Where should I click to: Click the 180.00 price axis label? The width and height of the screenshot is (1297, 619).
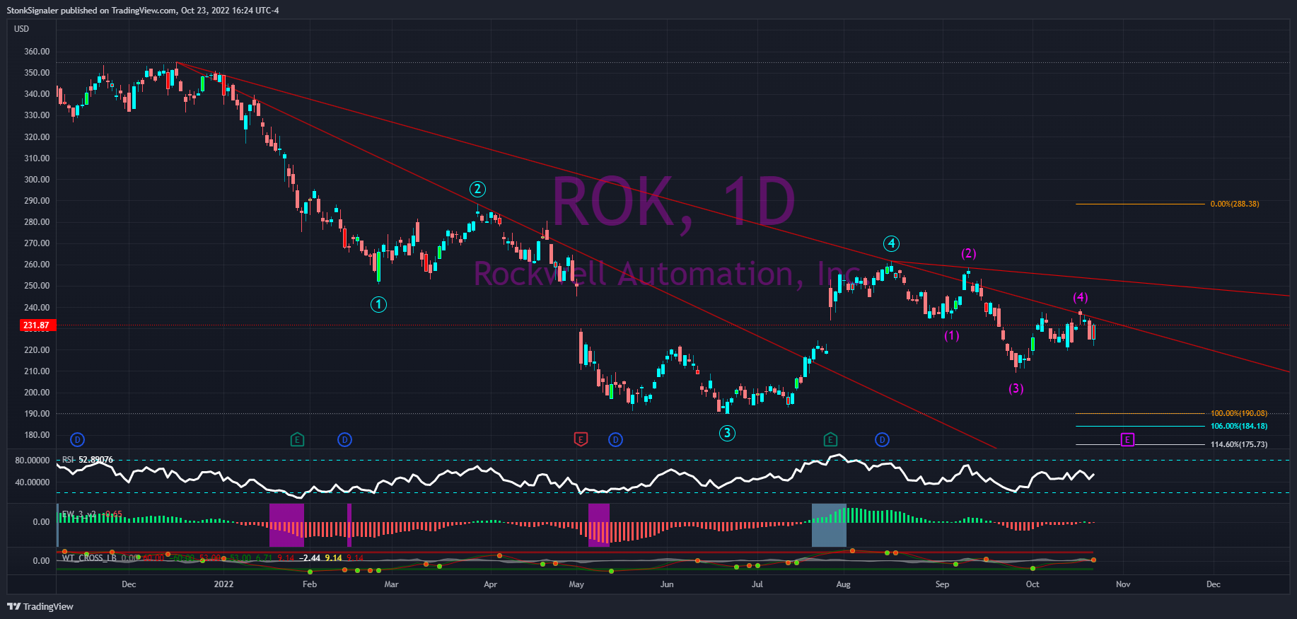[37, 435]
